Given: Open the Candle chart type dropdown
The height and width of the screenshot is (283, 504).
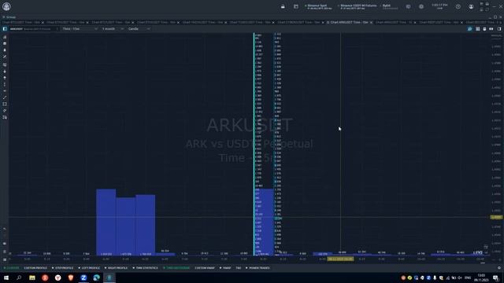Looking at the screenshot, I should [139, 29].
